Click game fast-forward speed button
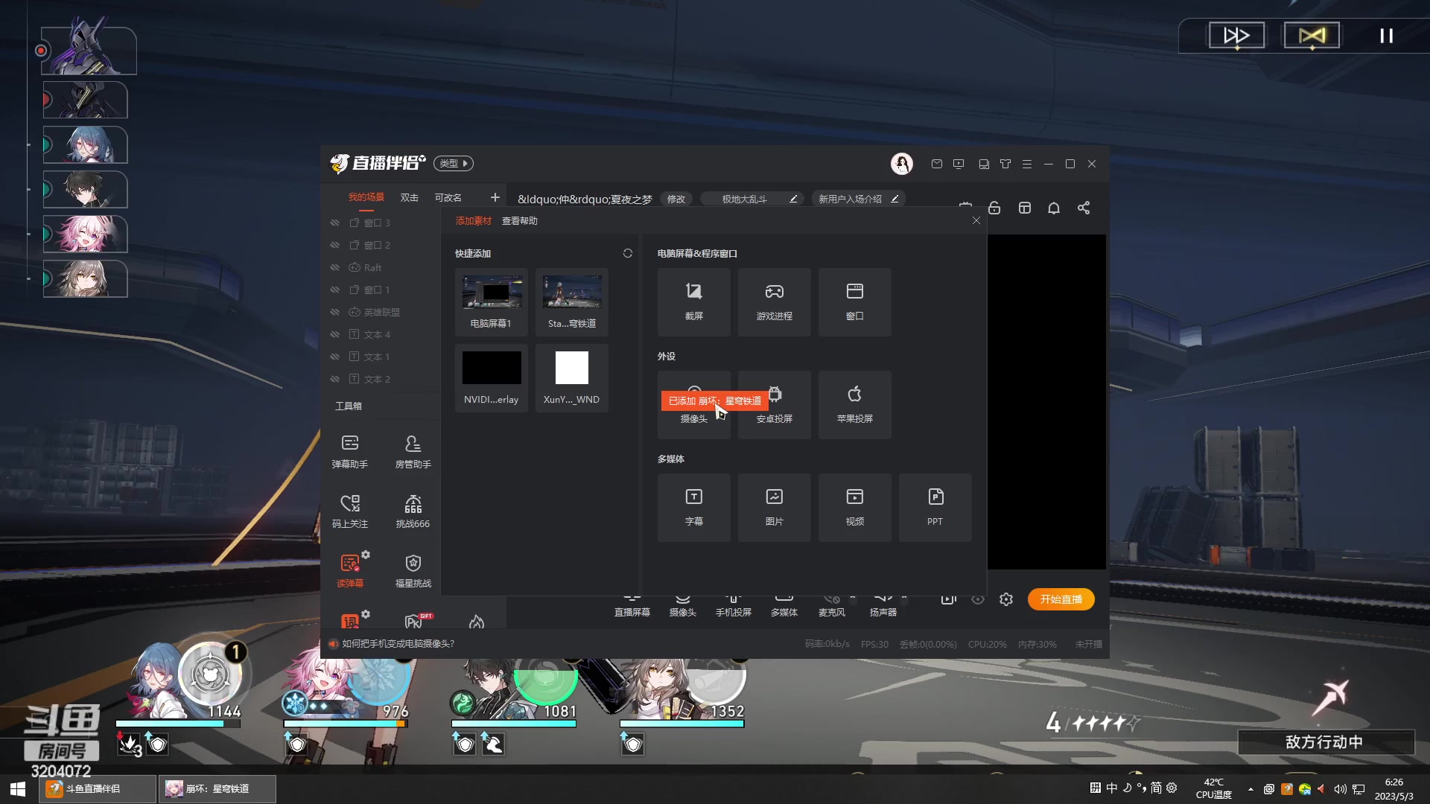1430x804 pixels. pyautogui.click(x=1236, y=35)
